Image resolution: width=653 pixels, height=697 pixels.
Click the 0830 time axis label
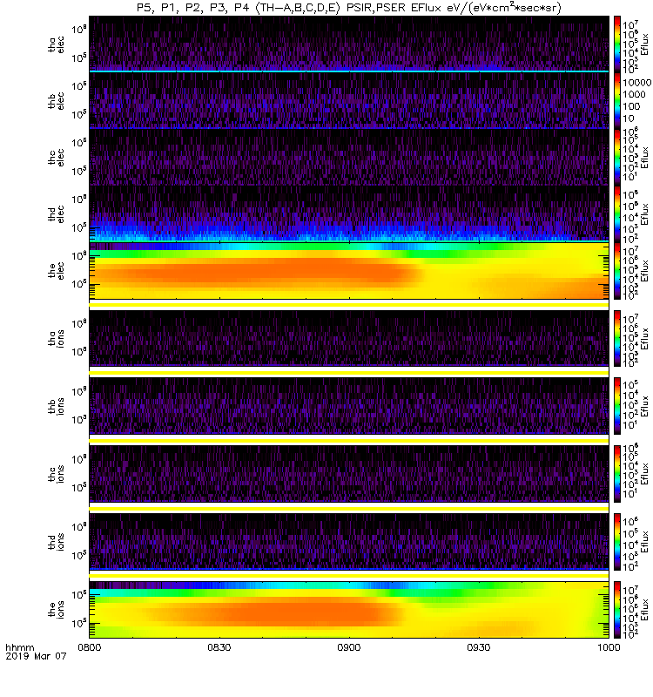click(x=219, y=647)
